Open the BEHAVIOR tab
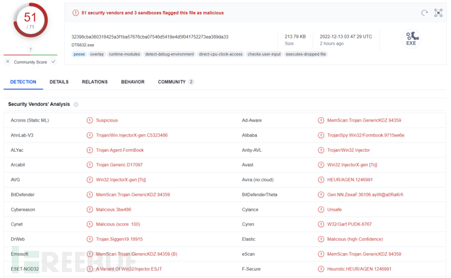Image resolution: width=451 pixels, height=278 pixels. [133, 82]
